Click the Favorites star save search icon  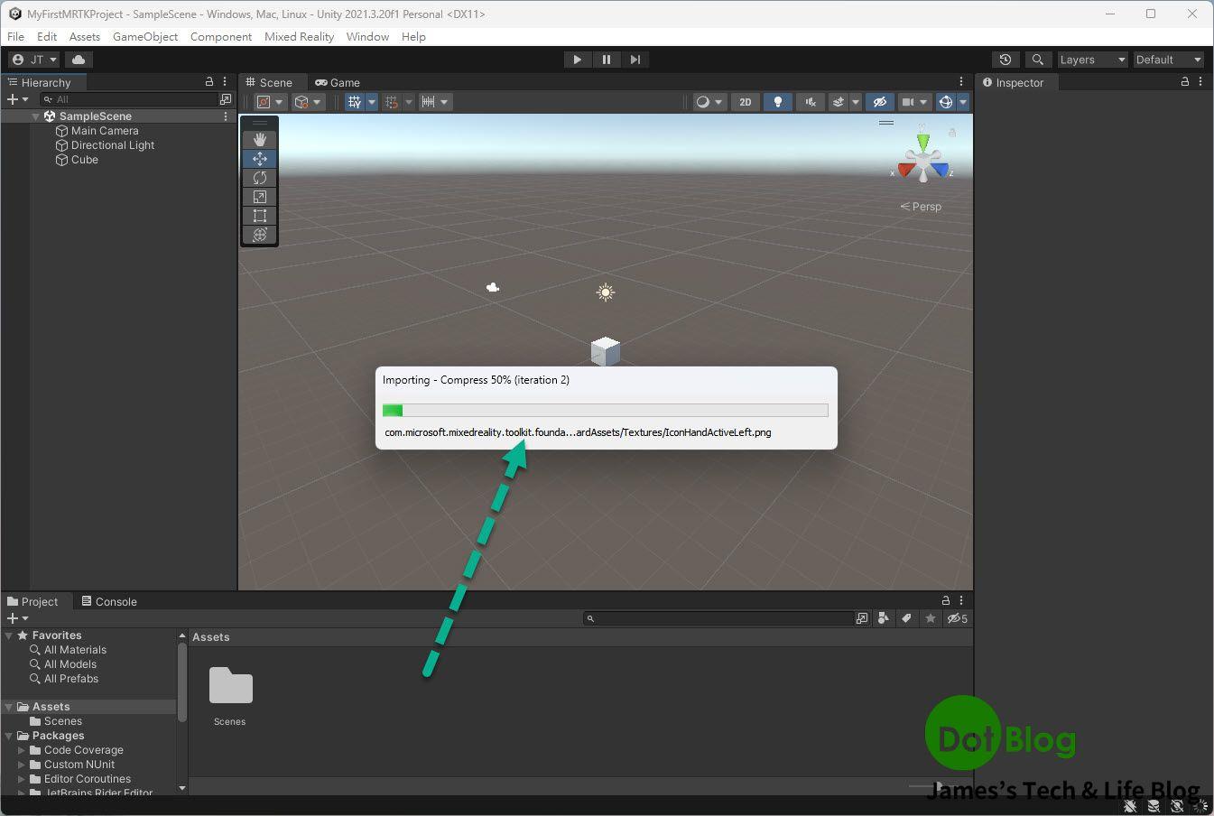(x=931, y=618)
